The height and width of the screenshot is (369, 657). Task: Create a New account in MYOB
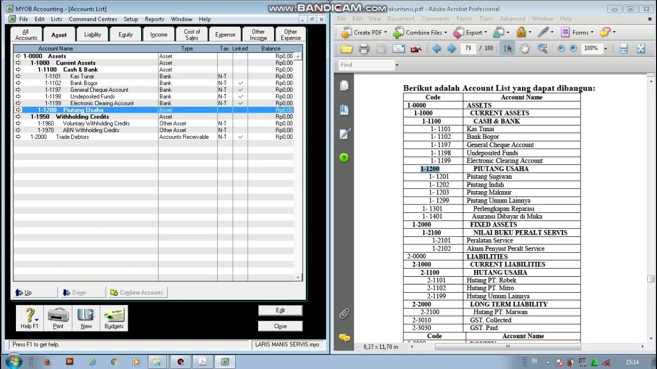coord(86,318)
